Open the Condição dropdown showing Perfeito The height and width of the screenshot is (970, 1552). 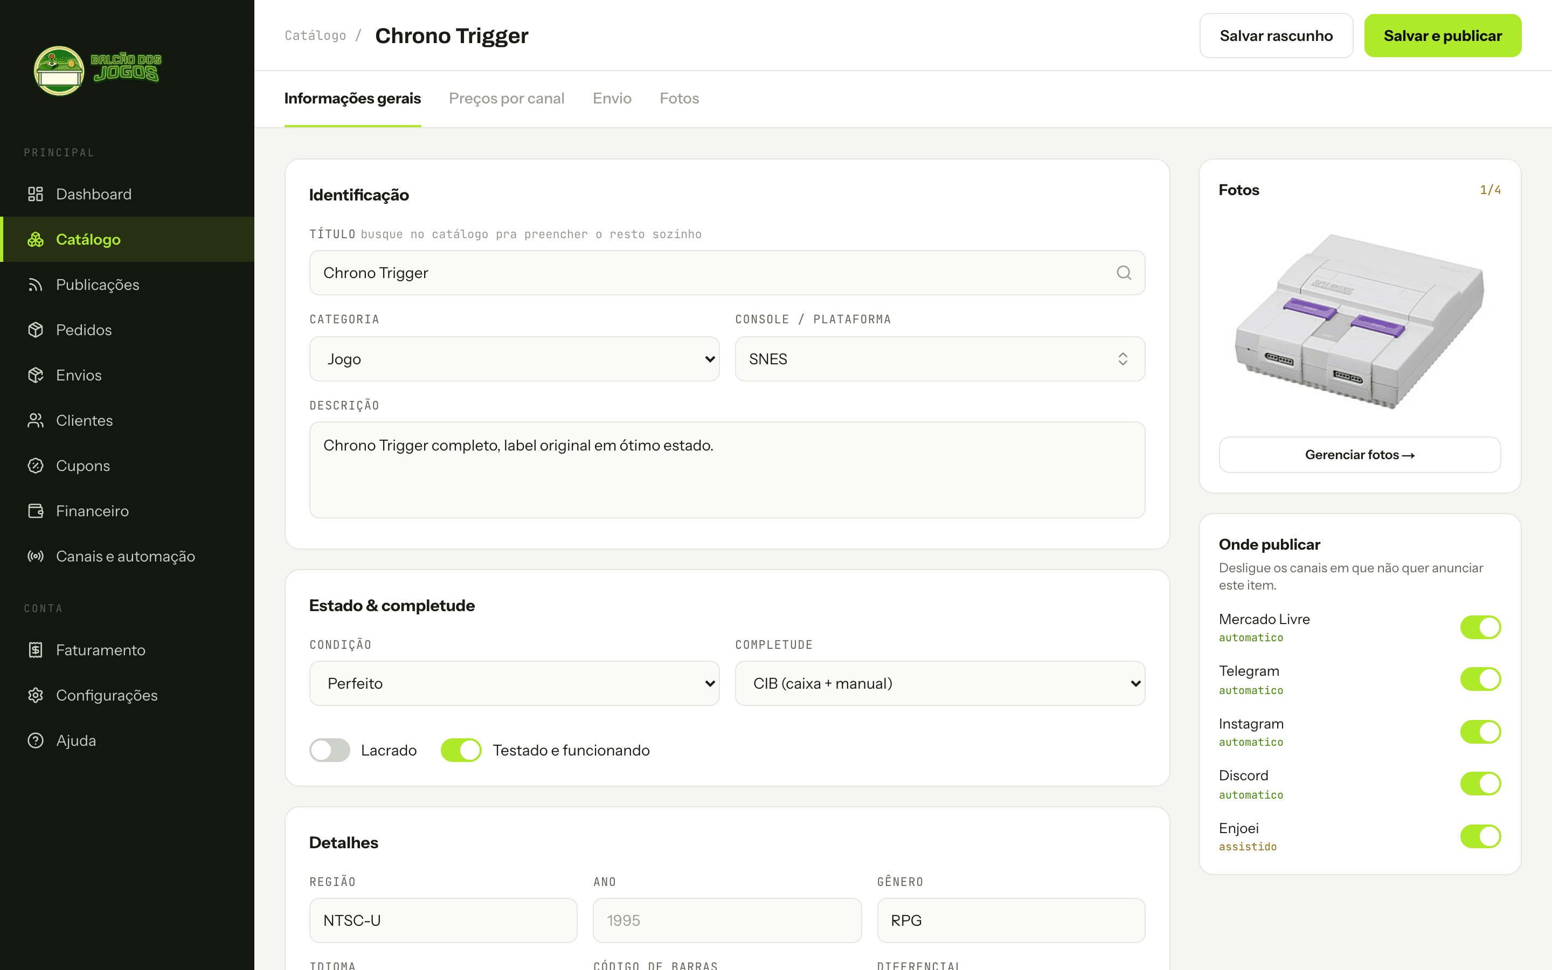coord(514,683)
